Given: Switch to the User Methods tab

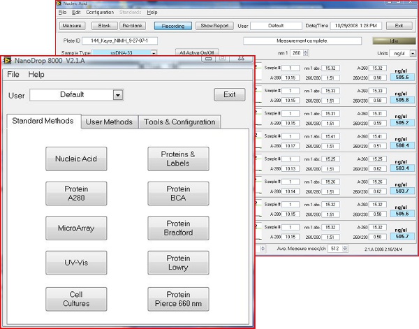Looking at the screenshot, I should coord(110,122).
